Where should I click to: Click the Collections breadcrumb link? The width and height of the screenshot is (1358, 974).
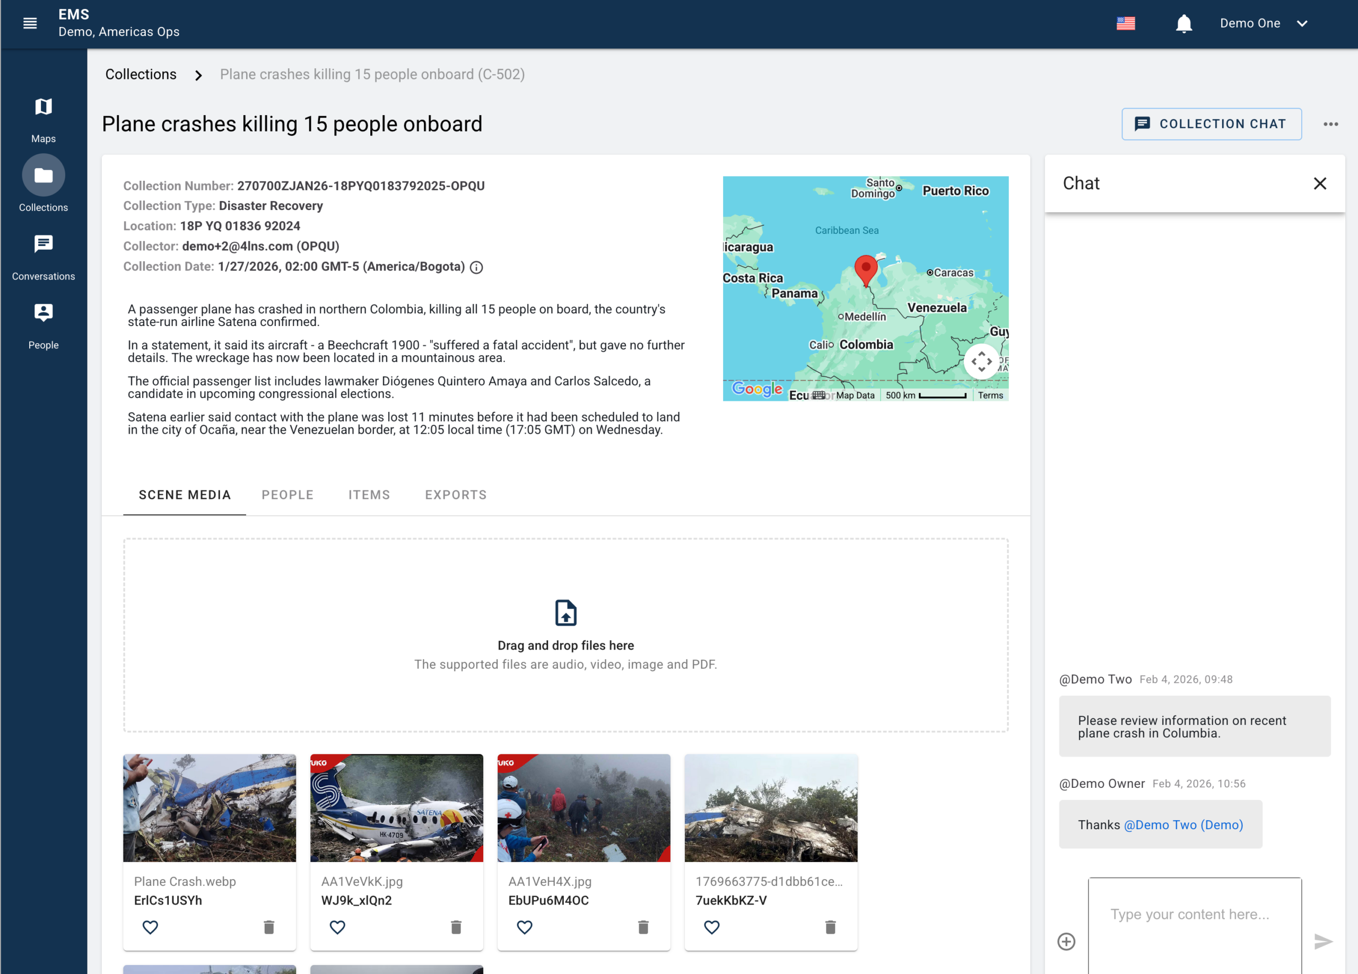pos(141,74)
